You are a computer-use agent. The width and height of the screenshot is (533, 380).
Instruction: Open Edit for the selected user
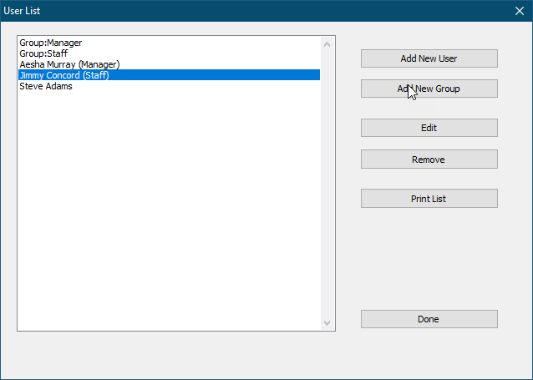[x=429, y=128]
